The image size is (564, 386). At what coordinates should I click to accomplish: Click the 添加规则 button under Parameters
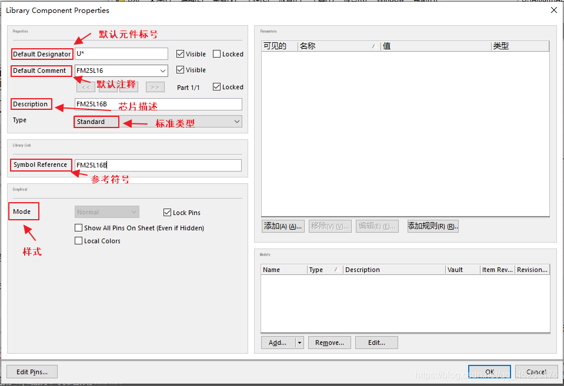coord(433,226)
